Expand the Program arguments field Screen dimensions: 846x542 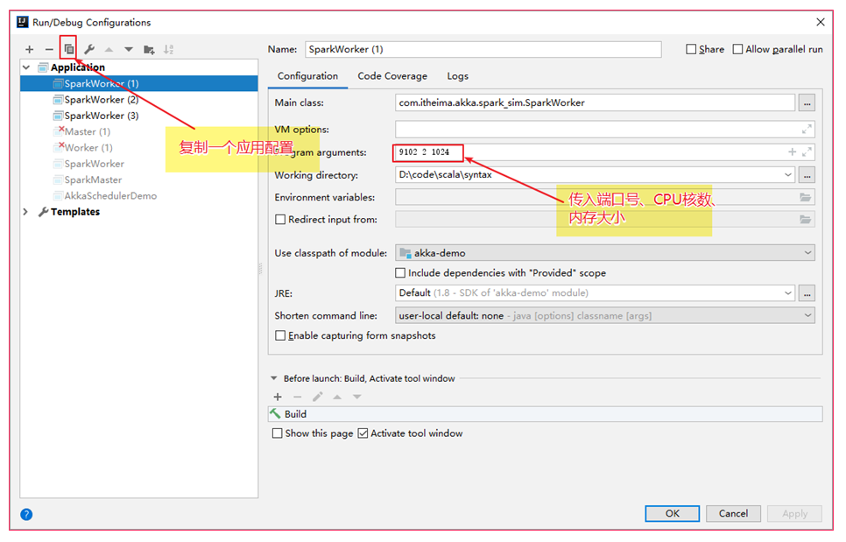[807, 152]
